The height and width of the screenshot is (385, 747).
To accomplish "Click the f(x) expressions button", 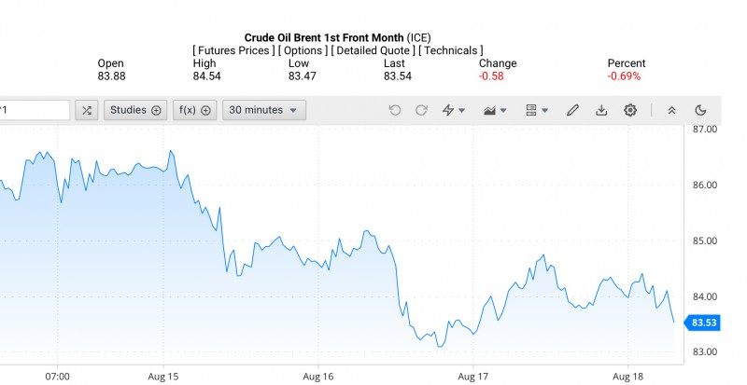I will pyautogui.click(x=195, y=110).
